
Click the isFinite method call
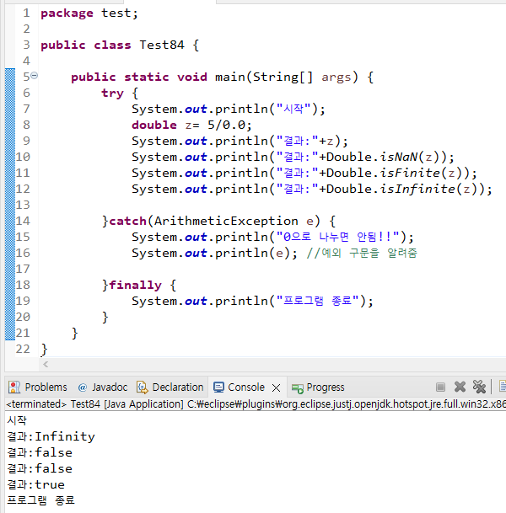click(x=410, y=173)
